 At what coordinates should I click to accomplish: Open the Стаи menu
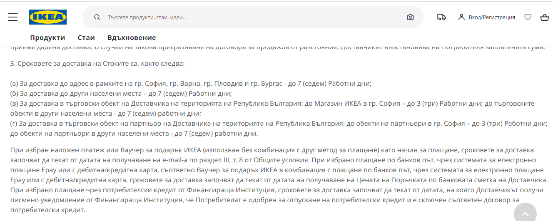point(86,37)
